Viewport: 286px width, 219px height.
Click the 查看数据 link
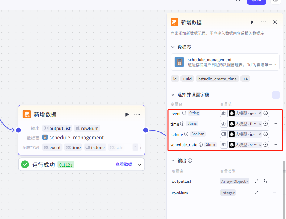(x=124, y=164)
